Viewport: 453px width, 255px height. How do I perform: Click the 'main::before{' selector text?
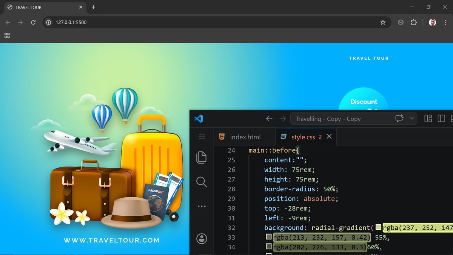tap(274, 150)
